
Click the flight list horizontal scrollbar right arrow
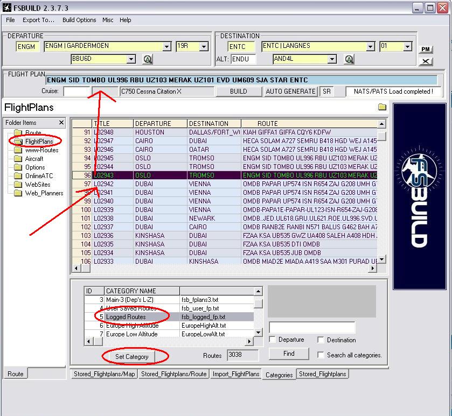tap(372, 269)
